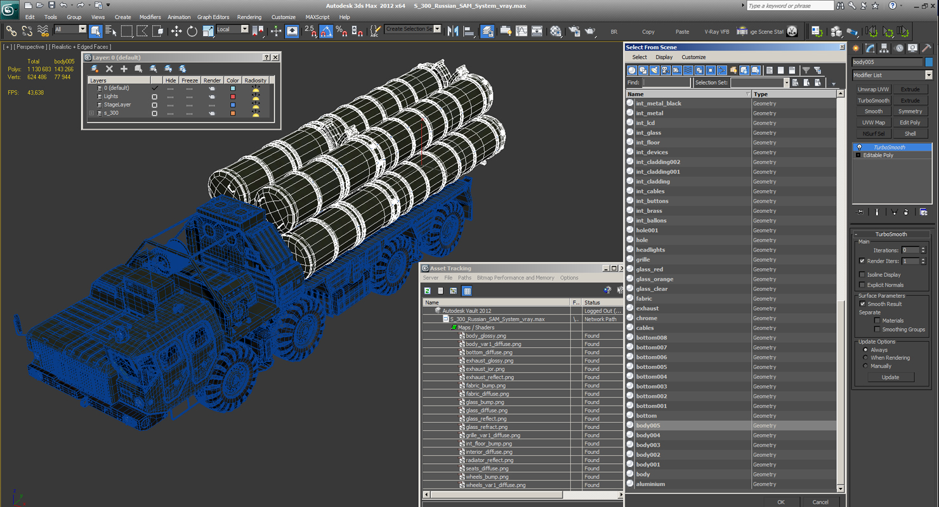939x507 pixels.
Task: Open Selection Set dropdown in Select From Scene
Action: point(786,83)
